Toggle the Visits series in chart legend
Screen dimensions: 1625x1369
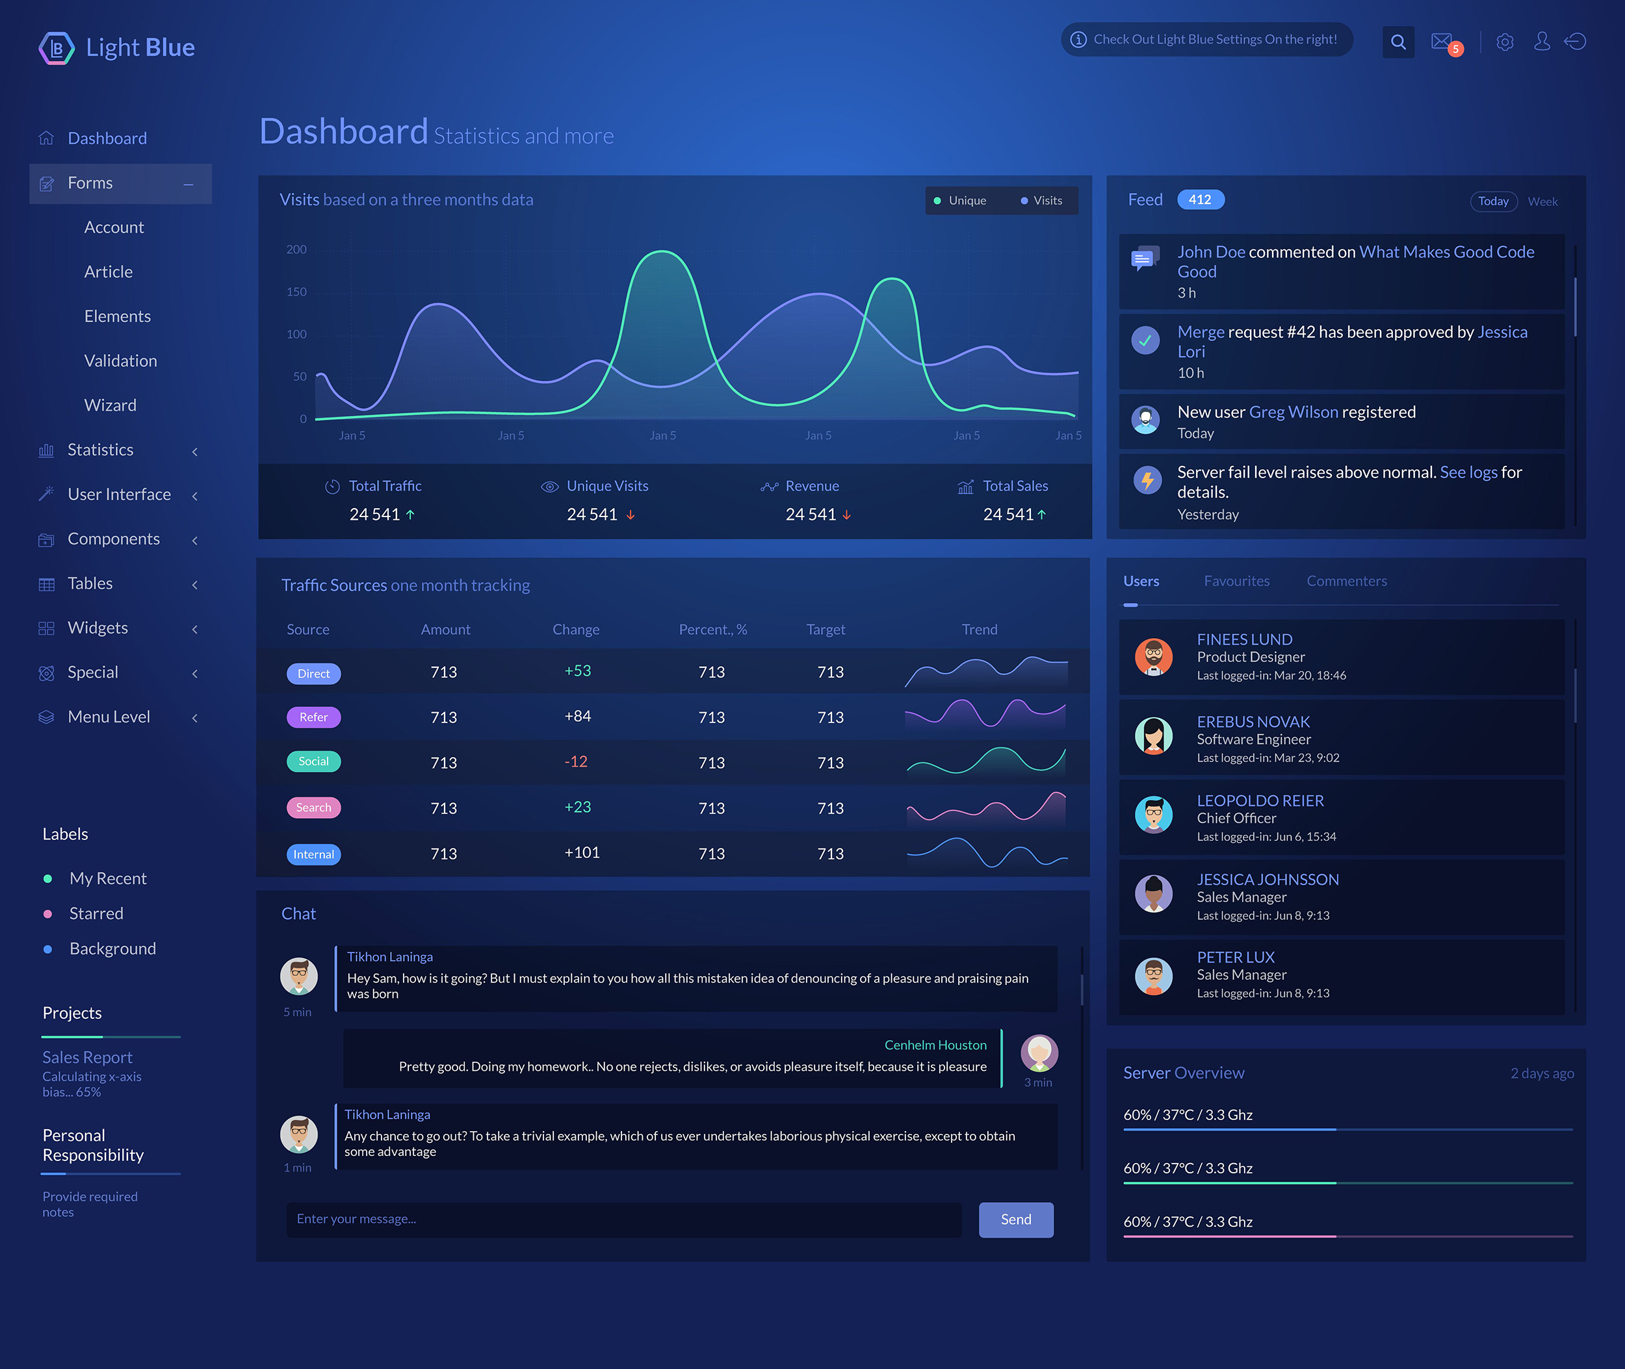point(1041,200)
